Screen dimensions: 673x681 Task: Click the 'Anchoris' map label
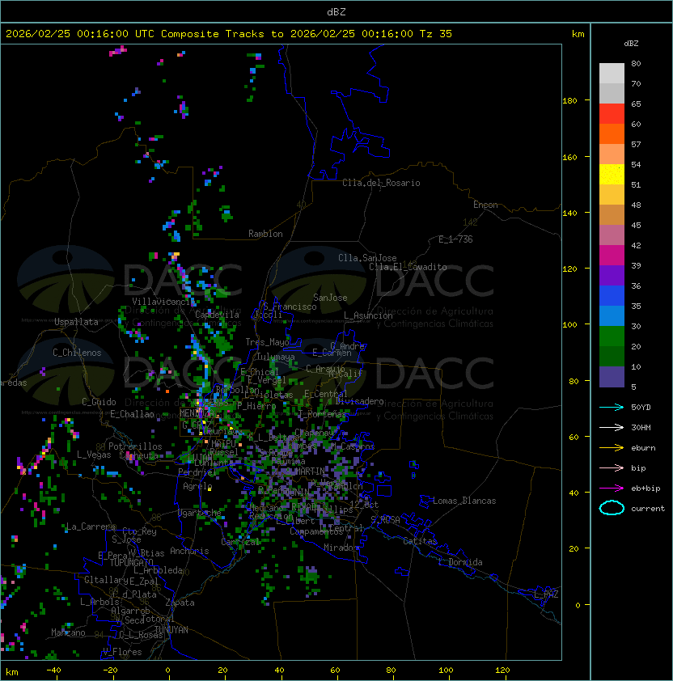(x=189, y=551)
